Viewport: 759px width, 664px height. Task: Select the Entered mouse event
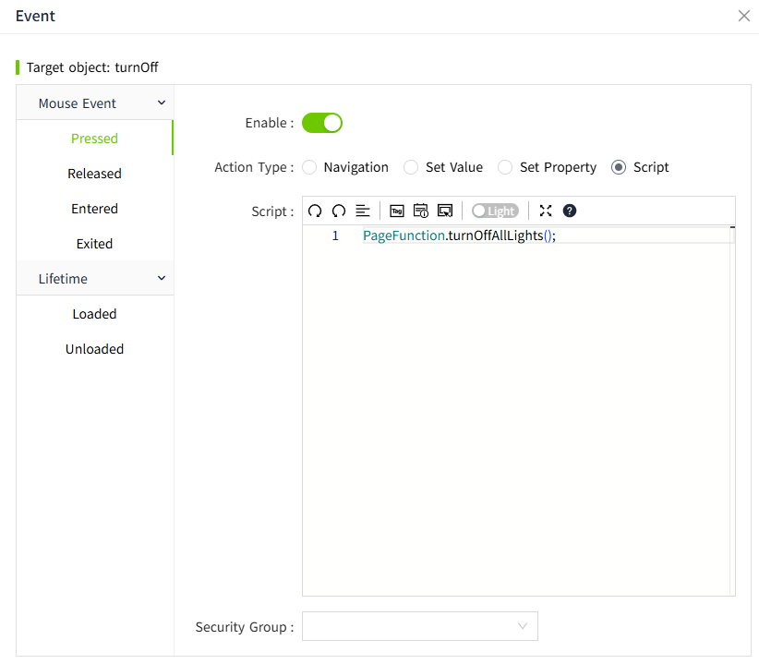tap(94, 209)
